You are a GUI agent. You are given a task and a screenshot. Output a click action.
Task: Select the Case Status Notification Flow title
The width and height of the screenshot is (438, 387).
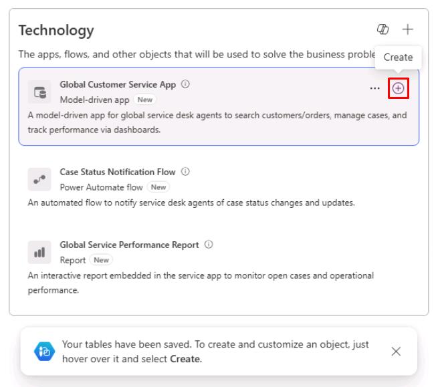(118, 172)
